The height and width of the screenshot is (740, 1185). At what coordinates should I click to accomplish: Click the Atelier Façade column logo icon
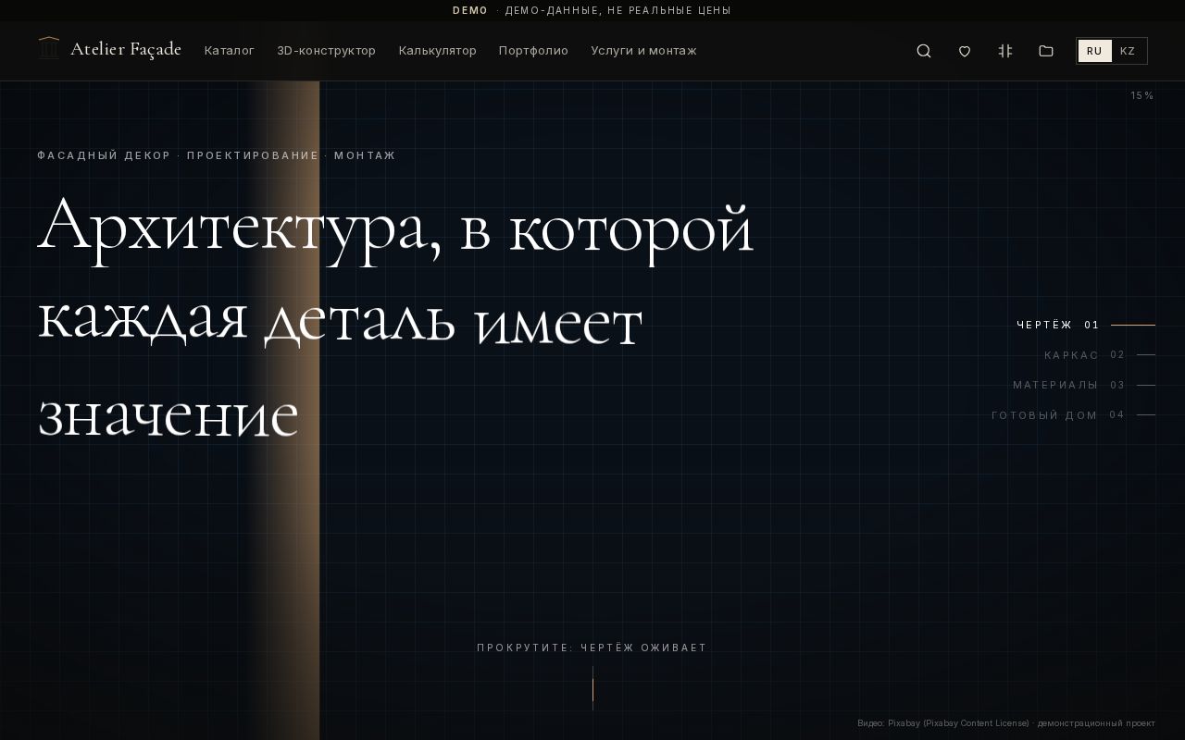49,48
